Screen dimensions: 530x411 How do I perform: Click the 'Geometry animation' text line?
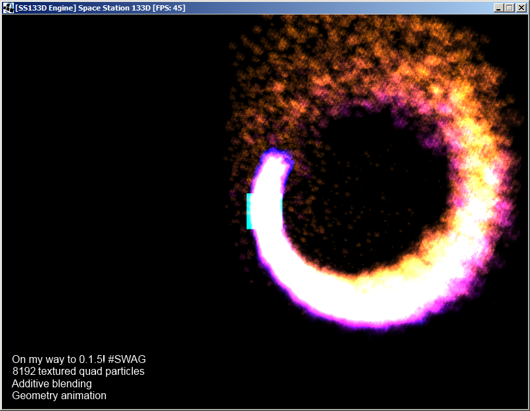click(59, 395)
